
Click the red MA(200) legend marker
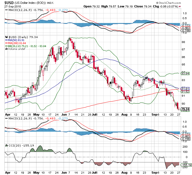(x=7, y=43)
